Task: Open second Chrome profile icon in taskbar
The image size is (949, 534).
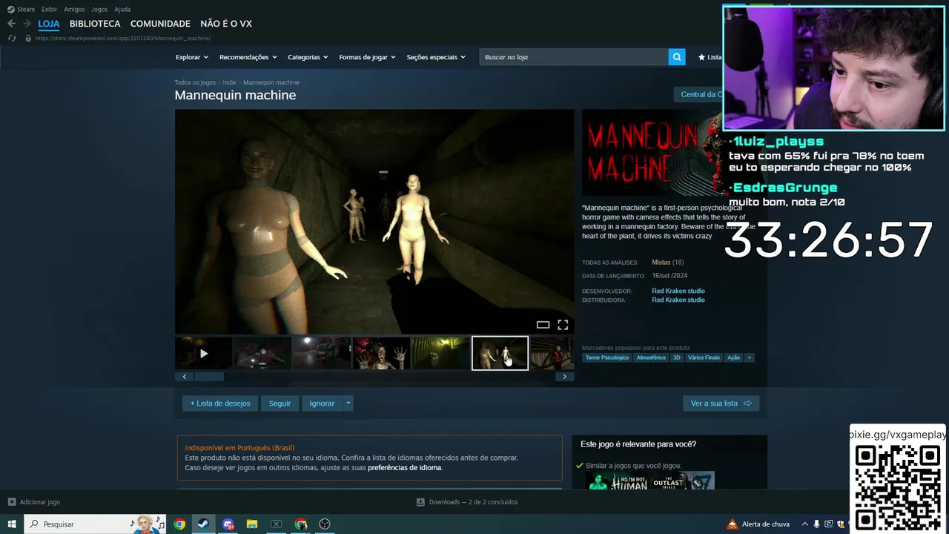Action: point(300,524)
